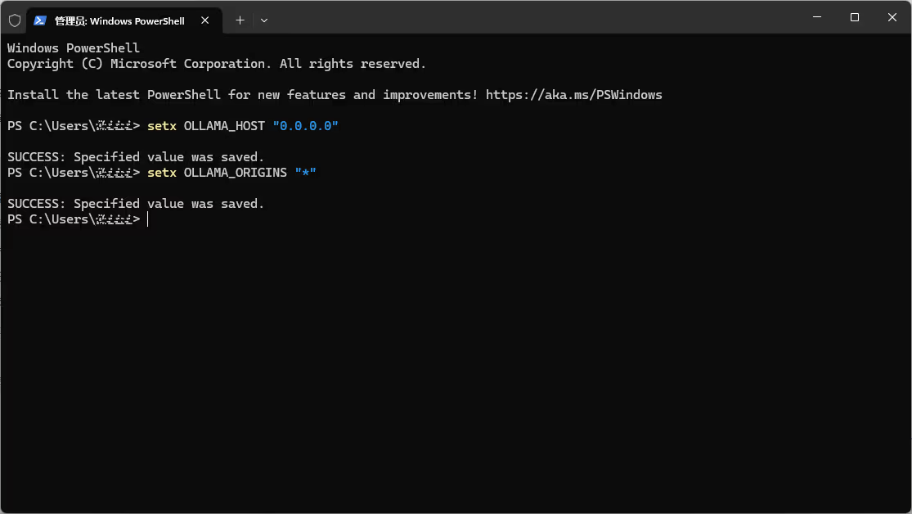Click the 'setx OLLAMA_HOST' command text

click(206, 126)
